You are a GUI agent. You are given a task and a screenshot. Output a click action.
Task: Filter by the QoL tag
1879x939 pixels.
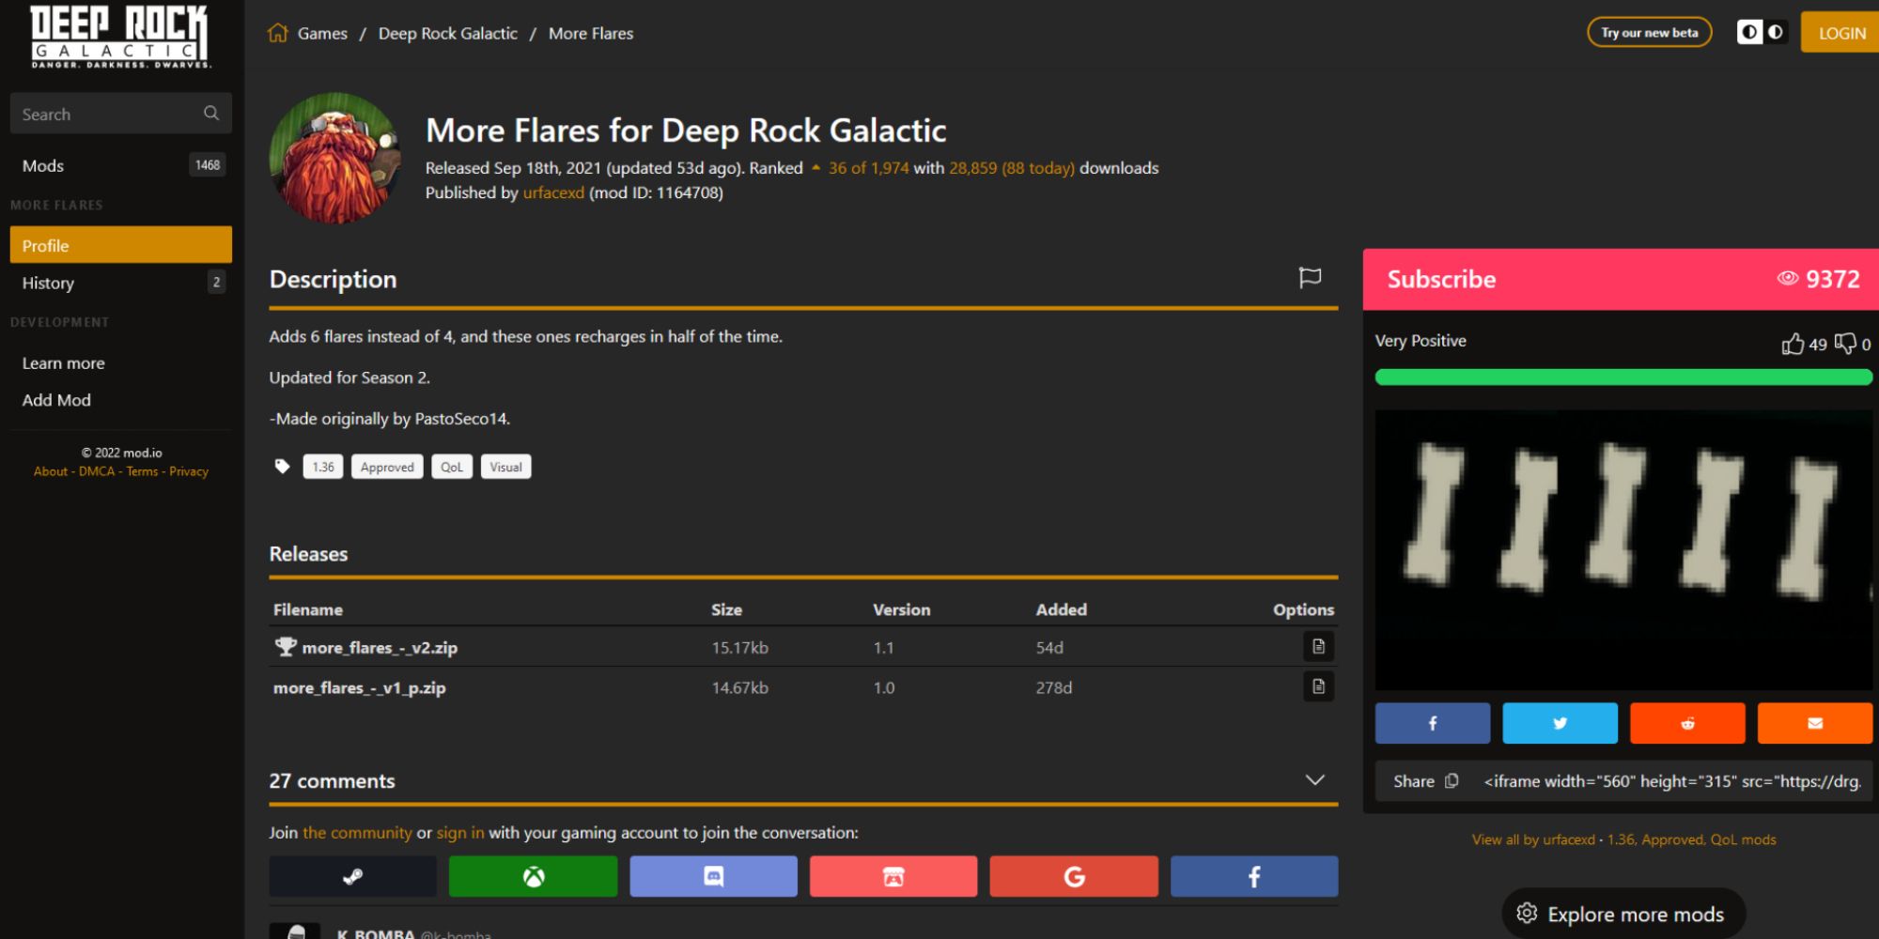point(452,467)
